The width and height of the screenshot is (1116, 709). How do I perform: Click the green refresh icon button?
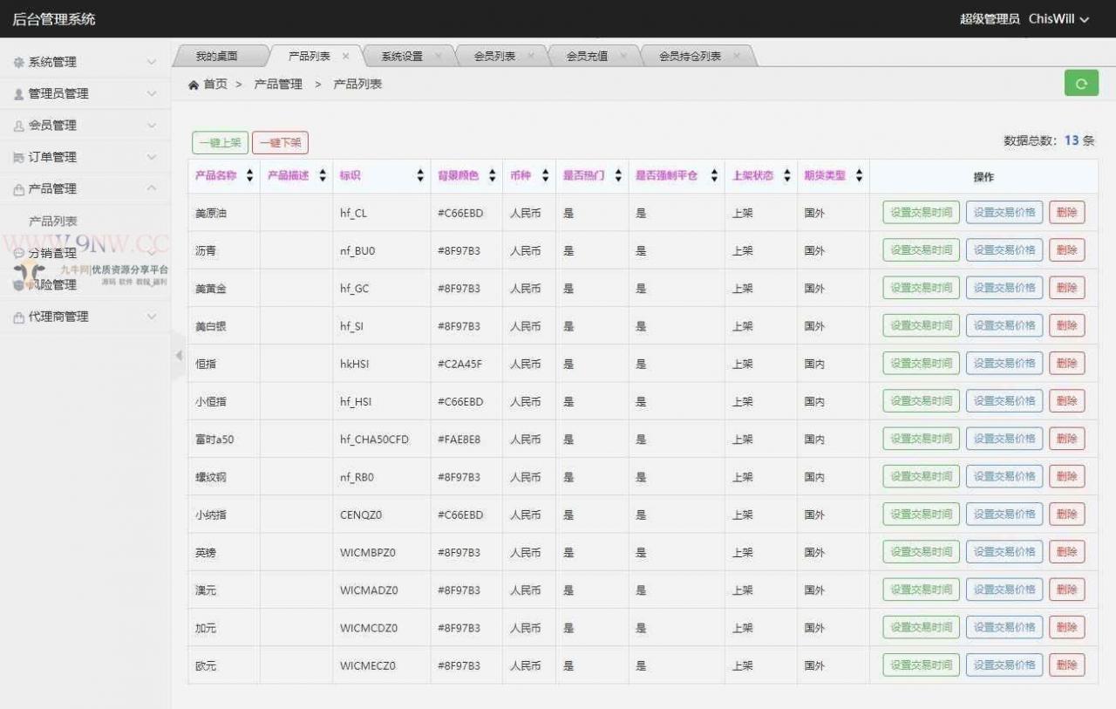coord(1081,84)
